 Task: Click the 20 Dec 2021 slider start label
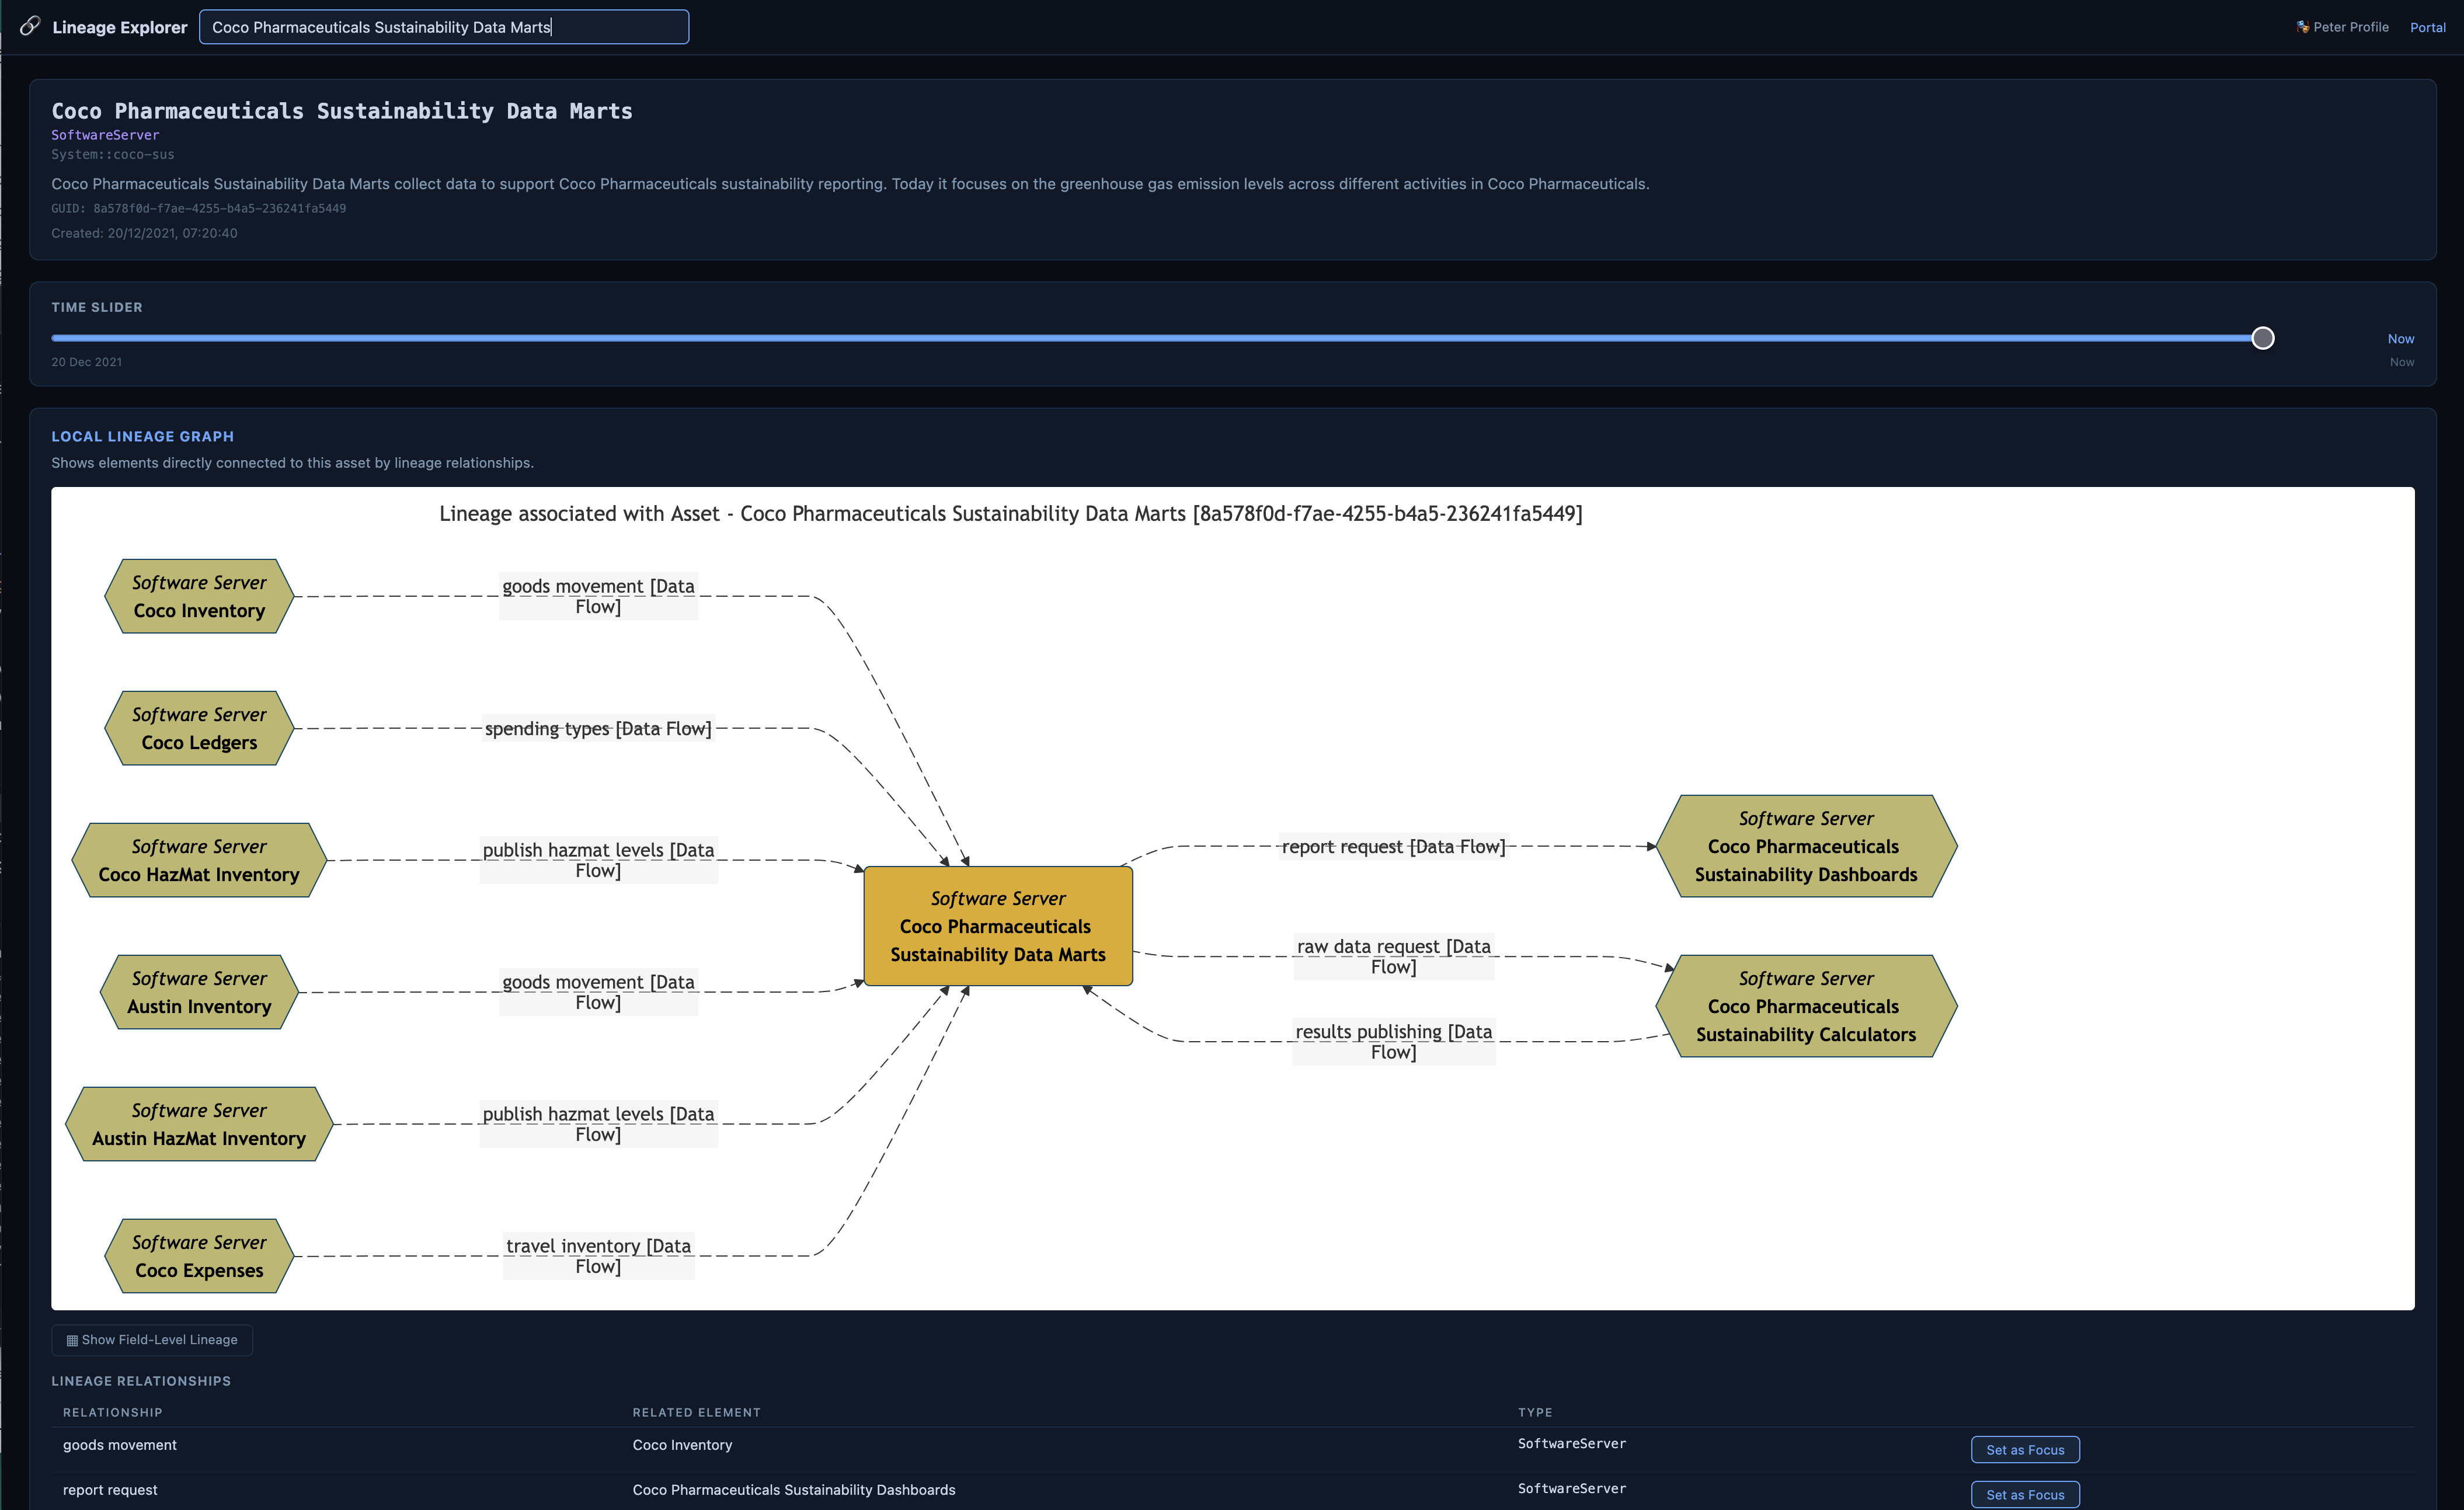[87, 362]
